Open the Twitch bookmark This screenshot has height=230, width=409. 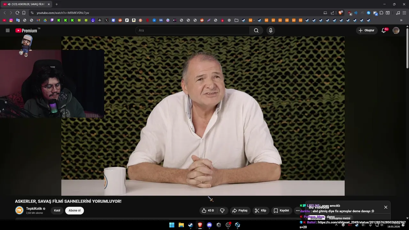[52, 20]
